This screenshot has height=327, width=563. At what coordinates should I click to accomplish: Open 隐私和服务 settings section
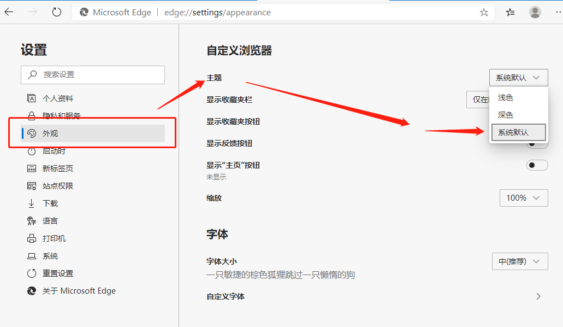[x=93, y=116]
